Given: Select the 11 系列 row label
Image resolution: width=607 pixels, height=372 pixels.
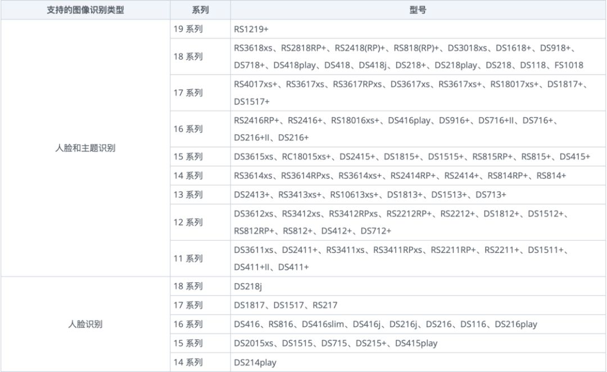Looking at the screenshot, I should coord(188,259).
